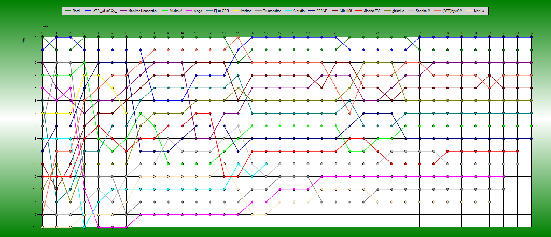Click blue marker at lap 35, position 1
This screenshot has width=551, height=237.
click(531, 37)
